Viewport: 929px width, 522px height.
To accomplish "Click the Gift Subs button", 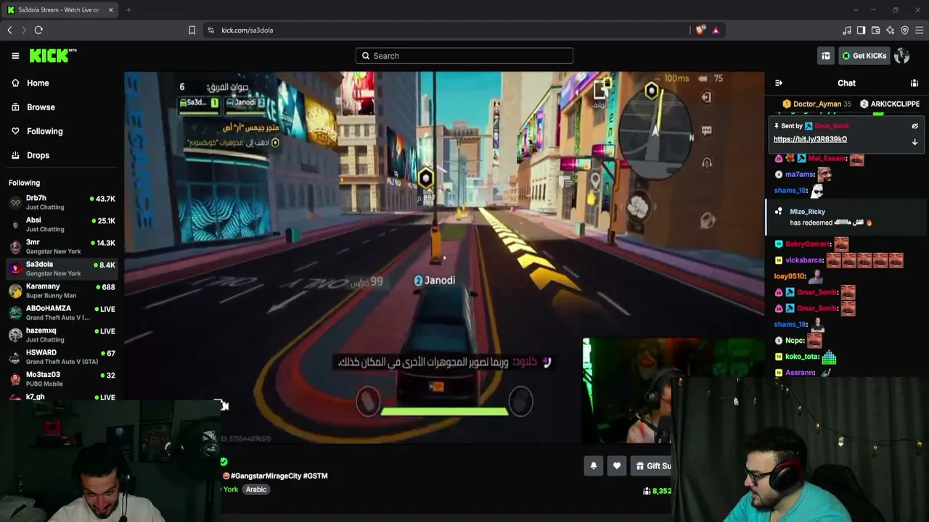I will [x=651, y=466].
